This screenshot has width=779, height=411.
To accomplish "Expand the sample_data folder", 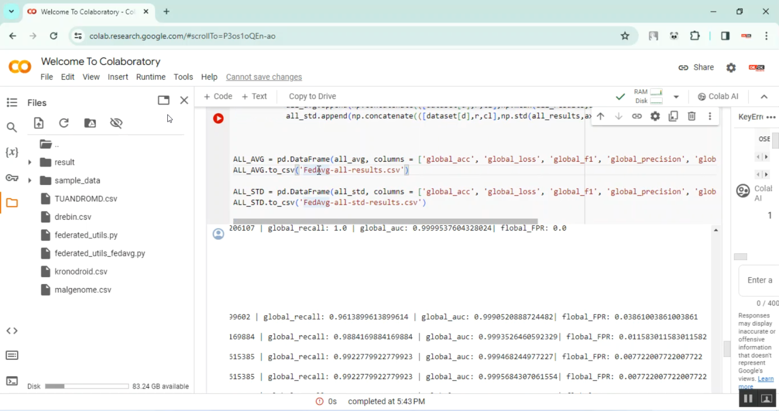I will click(30, 180).
